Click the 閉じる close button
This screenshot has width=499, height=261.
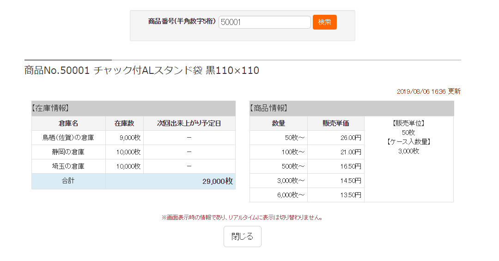[243, 237]
